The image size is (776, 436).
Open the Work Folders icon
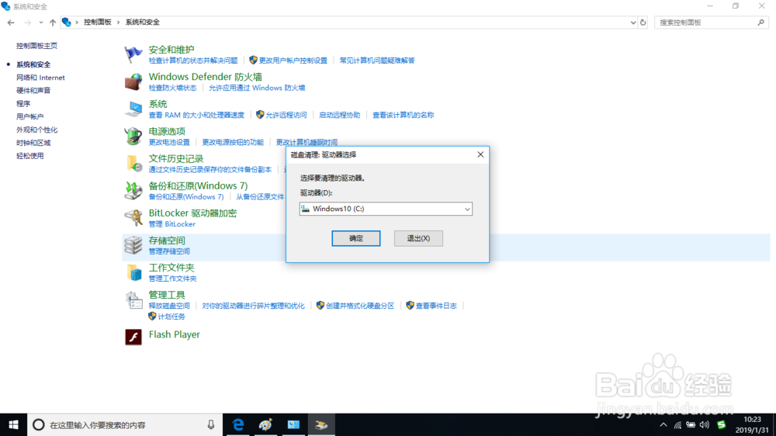133,272
